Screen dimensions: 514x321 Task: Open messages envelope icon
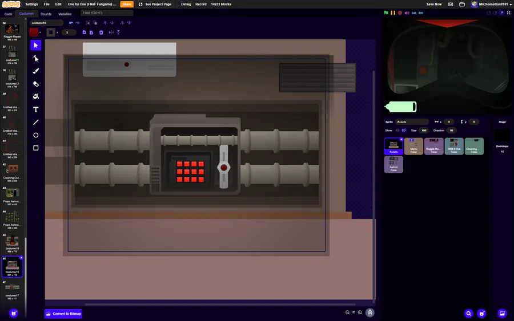click(x=451, y=4)
